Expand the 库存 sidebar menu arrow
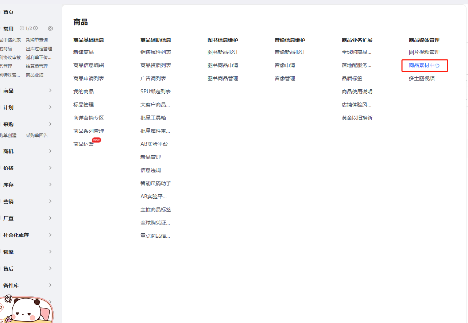This screenshot has width=468, height=323. coord(50,184)
